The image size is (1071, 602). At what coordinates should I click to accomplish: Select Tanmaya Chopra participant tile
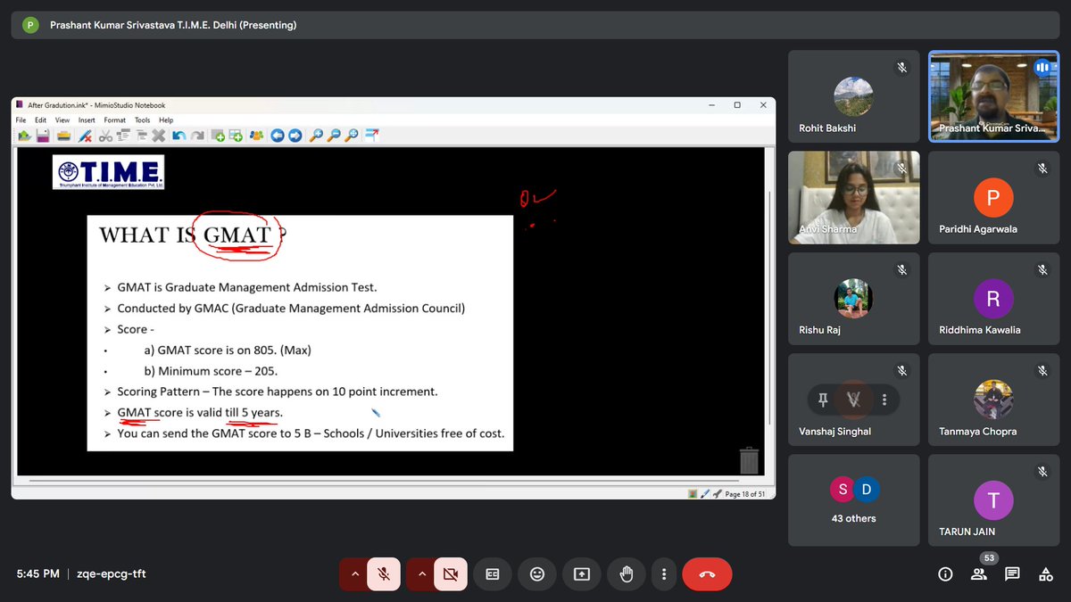click(993, 400)
